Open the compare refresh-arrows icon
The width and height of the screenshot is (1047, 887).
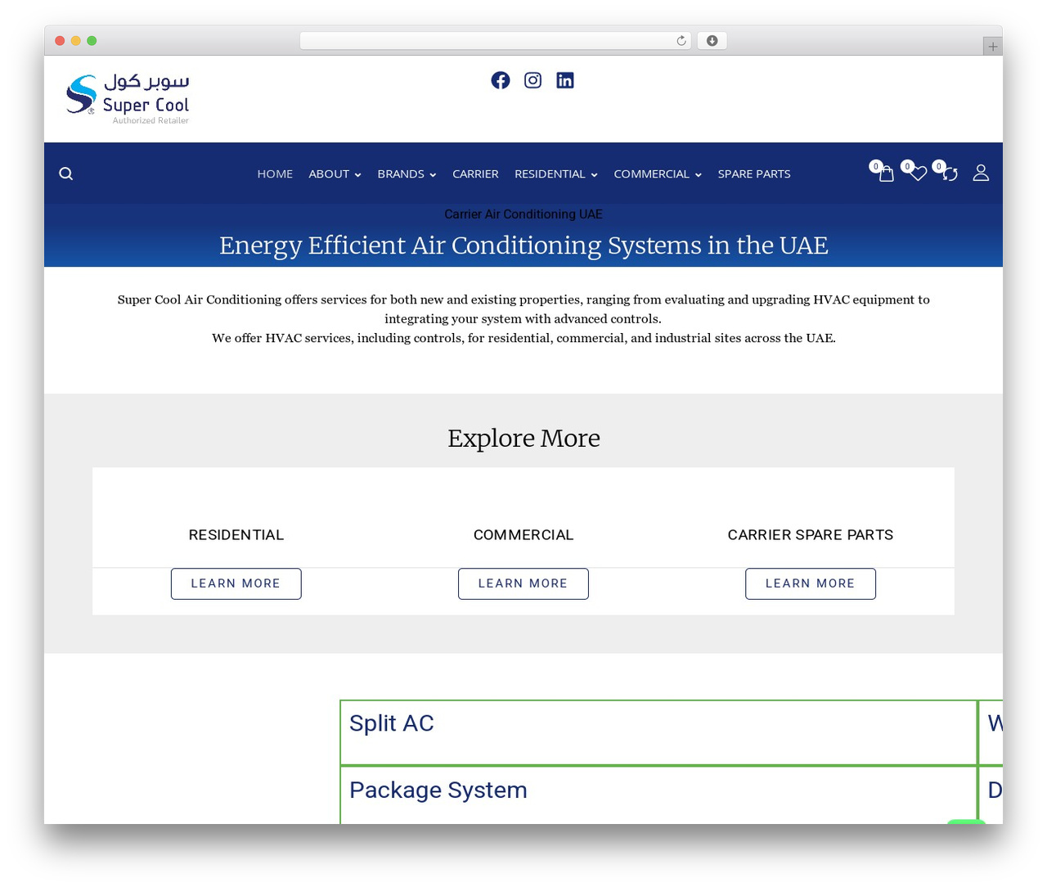coord(950,173)
